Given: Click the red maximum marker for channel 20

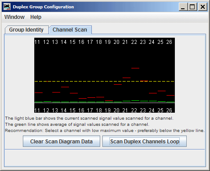Looking at the screenshot, I should coord(118,84).
